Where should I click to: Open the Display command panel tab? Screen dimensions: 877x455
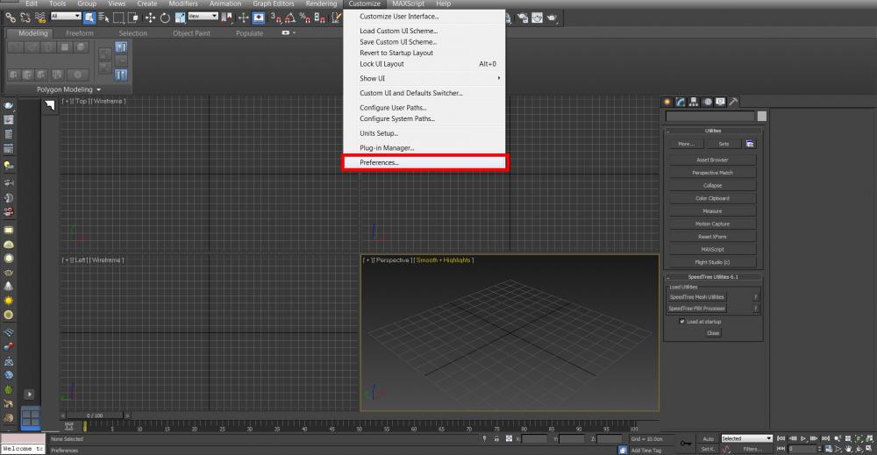pyautogui.click(x=720, y=102)
